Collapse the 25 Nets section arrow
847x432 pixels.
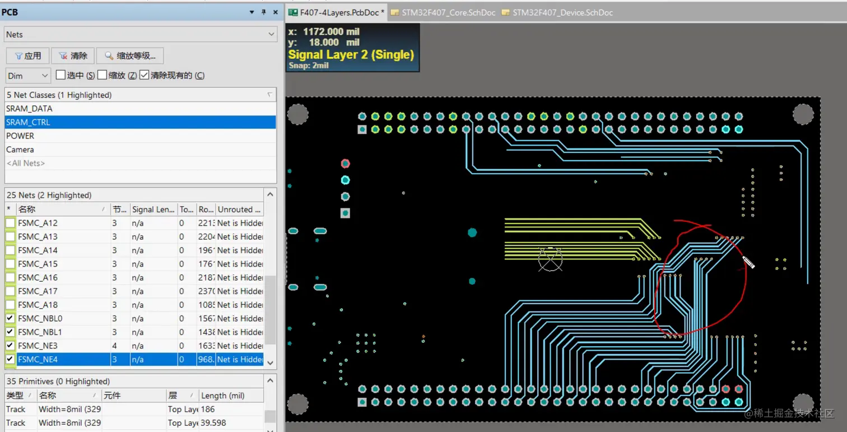point(270,195)
